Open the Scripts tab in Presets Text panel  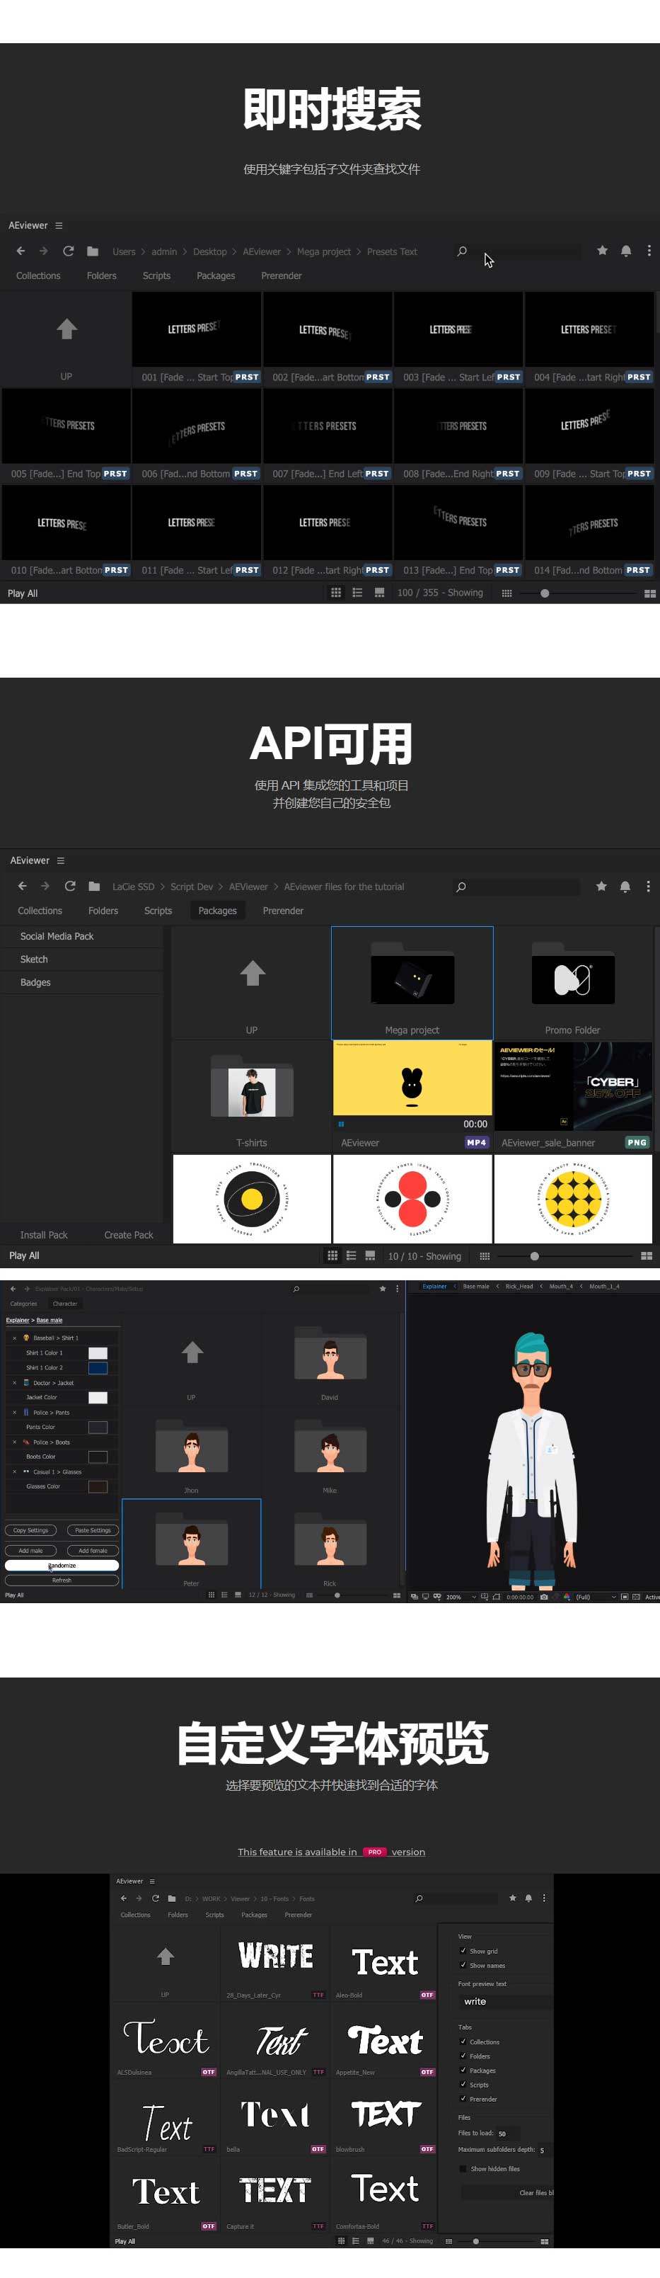(x=156, y=276)
